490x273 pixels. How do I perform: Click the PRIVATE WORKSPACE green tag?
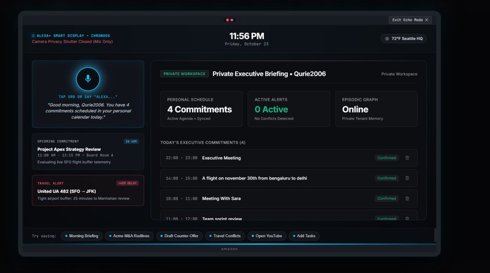(184, 74)
